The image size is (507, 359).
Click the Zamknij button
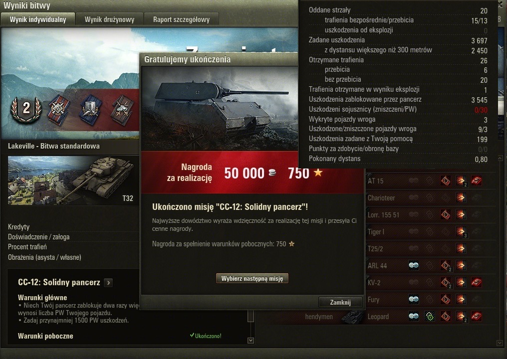click(x=340, y=302)
